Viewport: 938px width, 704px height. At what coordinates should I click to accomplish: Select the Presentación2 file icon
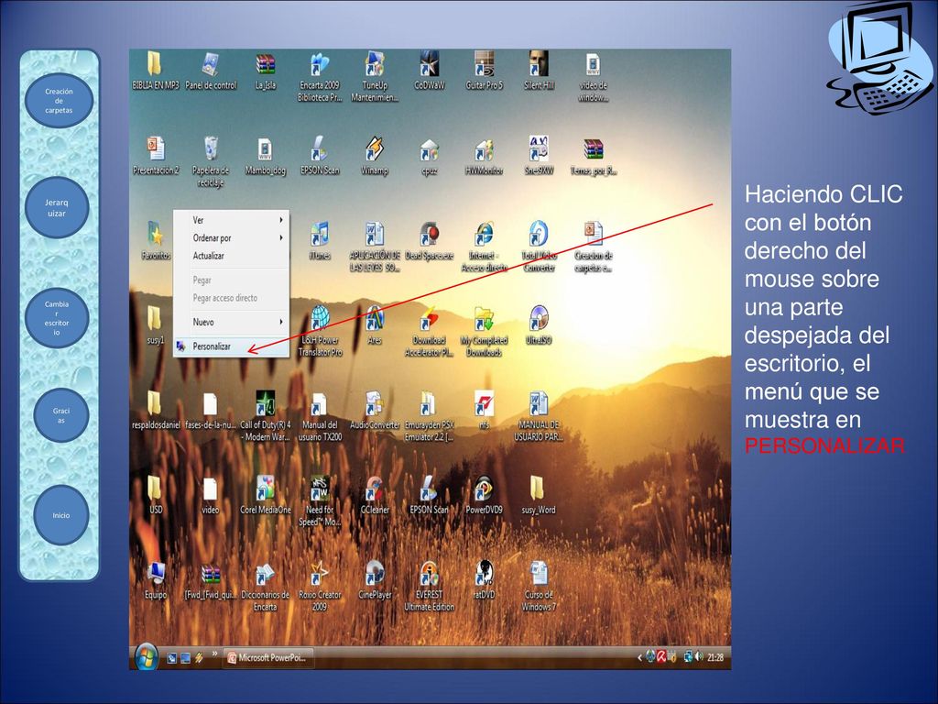click(156, 149)
